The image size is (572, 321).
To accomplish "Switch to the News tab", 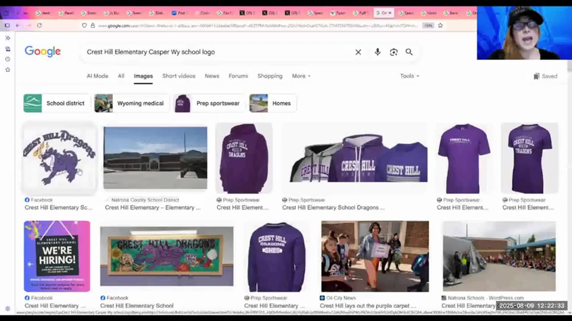I will pyautogui.click(x=212, y=76).
